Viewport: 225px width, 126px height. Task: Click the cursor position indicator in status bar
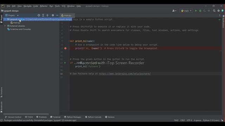coord(176,120)
